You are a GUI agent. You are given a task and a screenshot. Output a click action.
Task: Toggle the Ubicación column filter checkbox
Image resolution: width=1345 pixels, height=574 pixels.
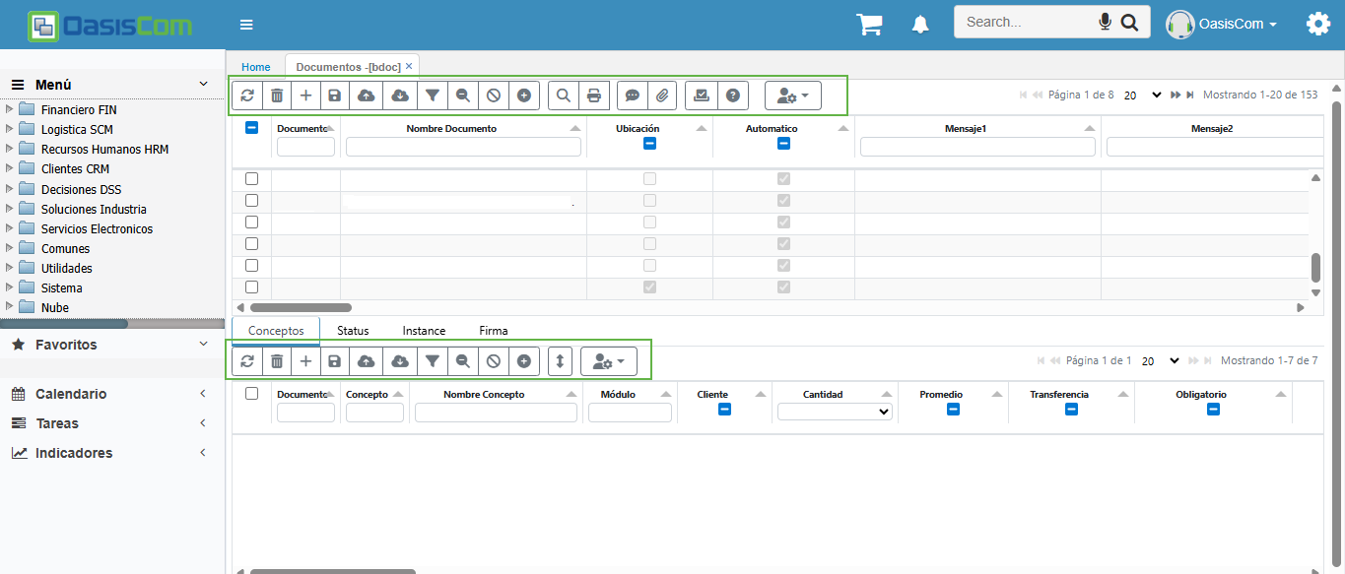coord(649,144)
